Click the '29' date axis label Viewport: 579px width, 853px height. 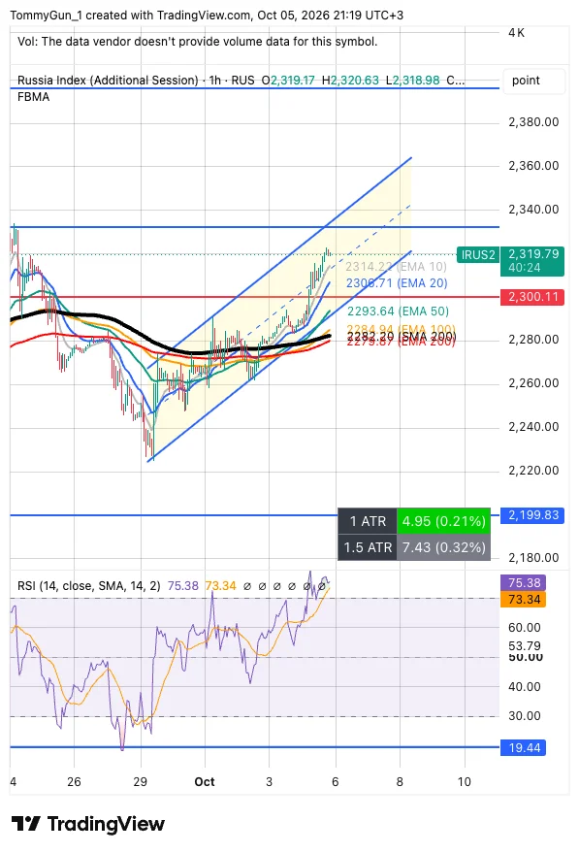[141, 782]
